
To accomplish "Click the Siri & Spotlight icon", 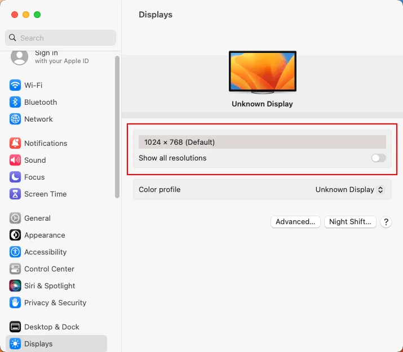I will [x=15, y=286].
